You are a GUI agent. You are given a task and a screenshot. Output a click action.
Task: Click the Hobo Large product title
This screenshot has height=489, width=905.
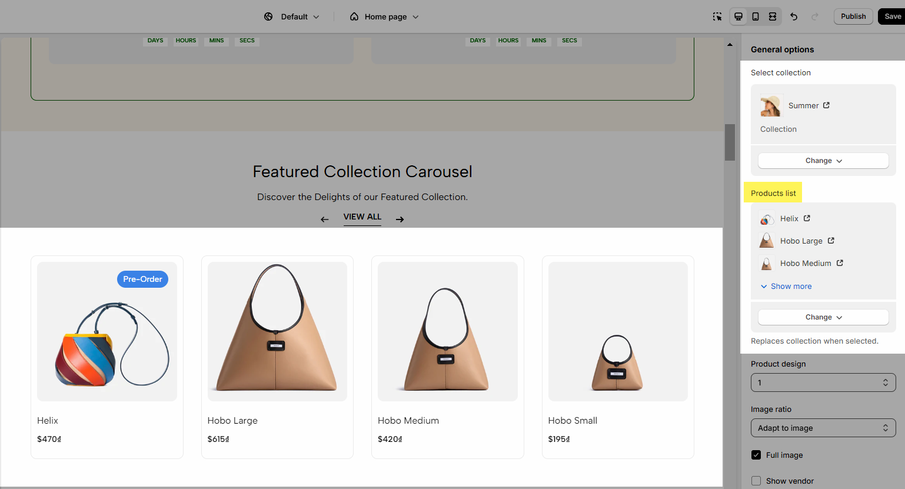[232, 420]
